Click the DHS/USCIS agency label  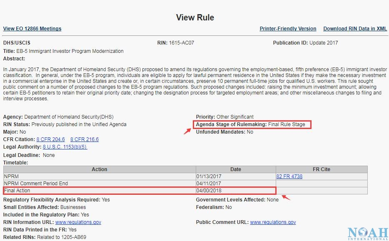click(x=17, y=42)
